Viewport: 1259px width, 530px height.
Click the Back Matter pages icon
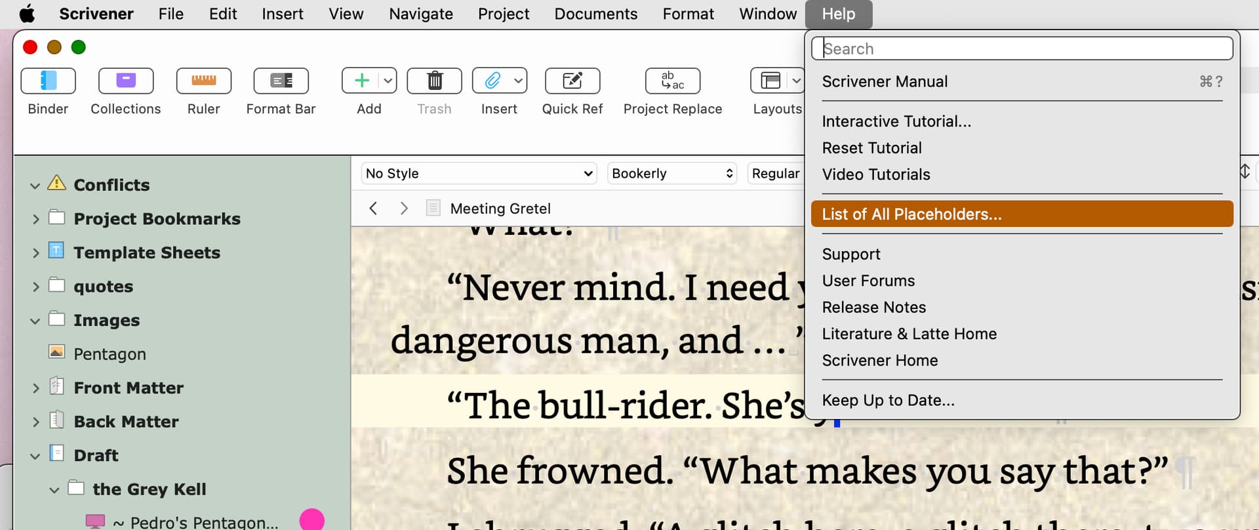(x=57, y=420)
